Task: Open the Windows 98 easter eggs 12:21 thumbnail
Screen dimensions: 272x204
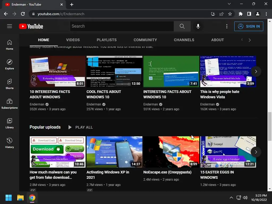Action: [228, 152]
